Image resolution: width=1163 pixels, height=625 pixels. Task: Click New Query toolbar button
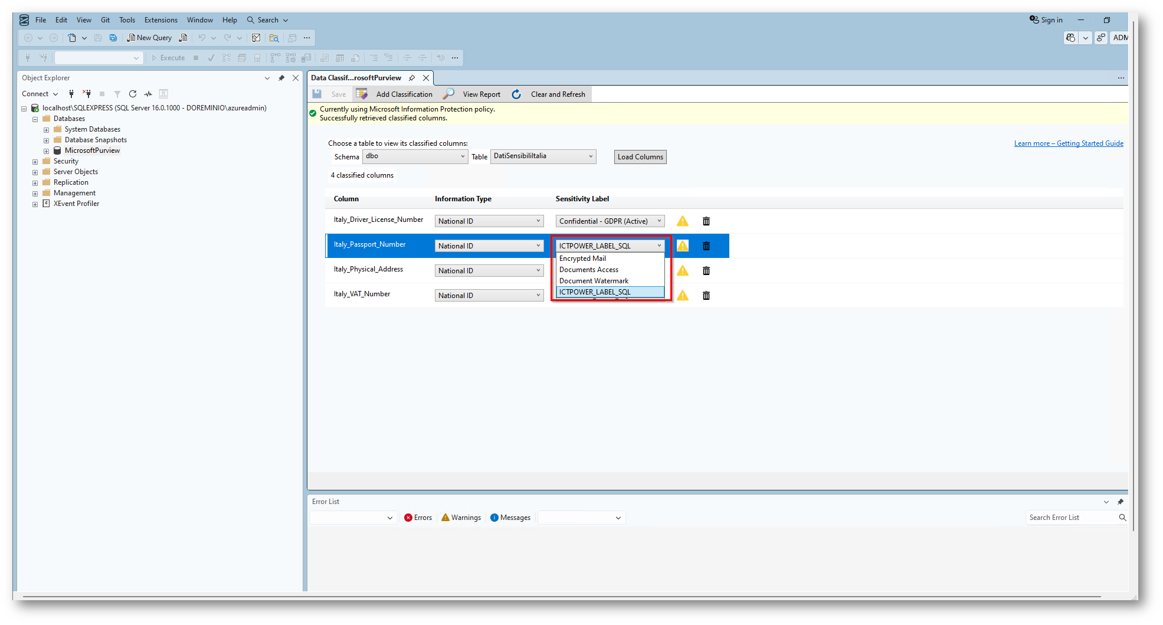(x=150, y=38)
